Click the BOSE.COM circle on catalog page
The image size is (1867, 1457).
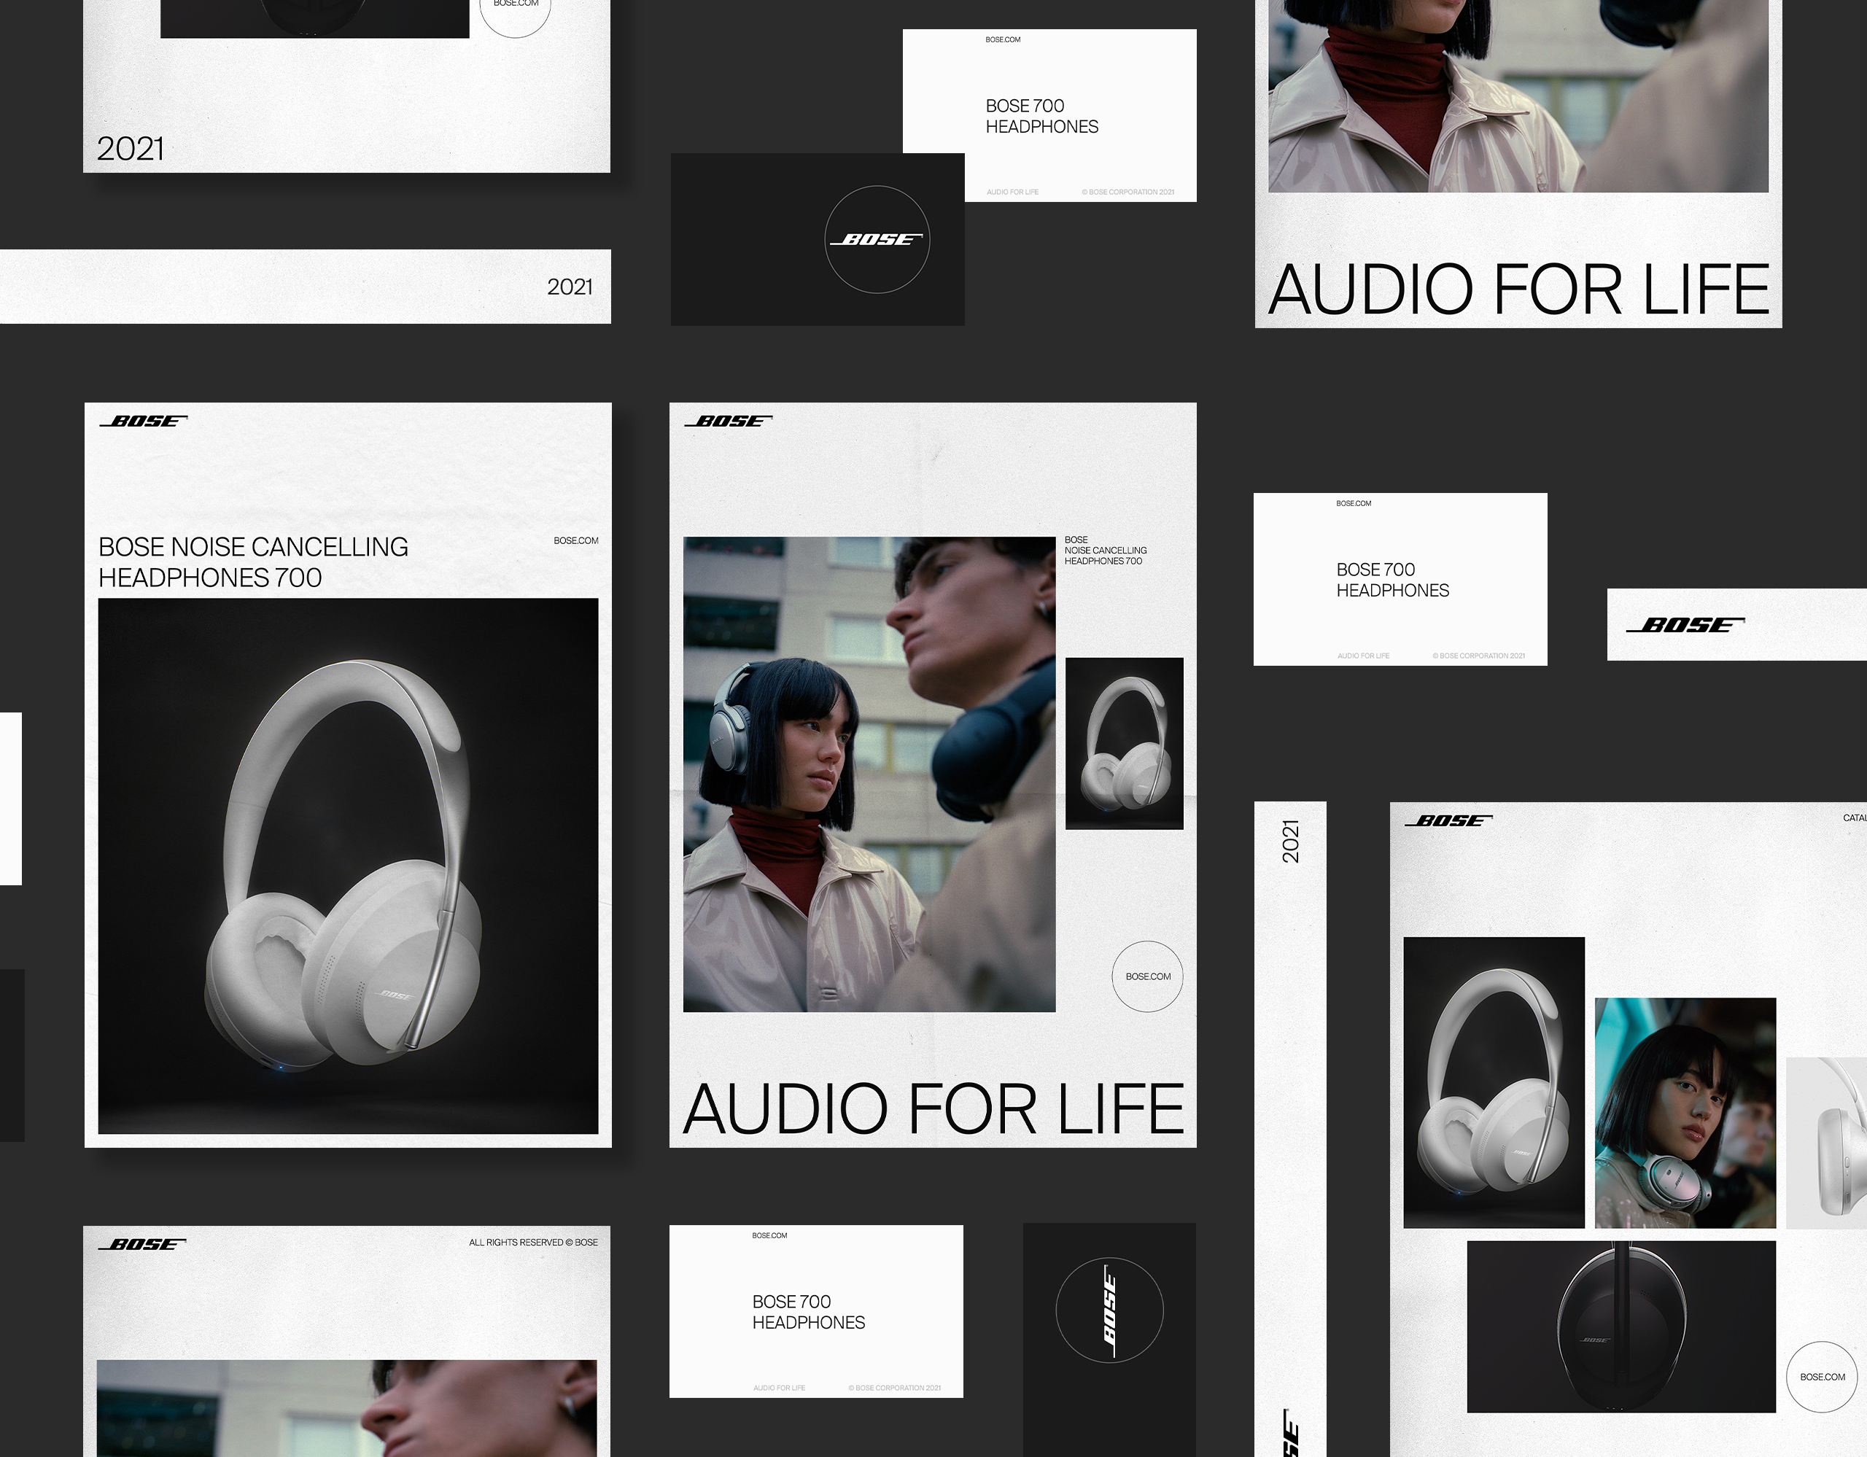tap(1822, 1377)
